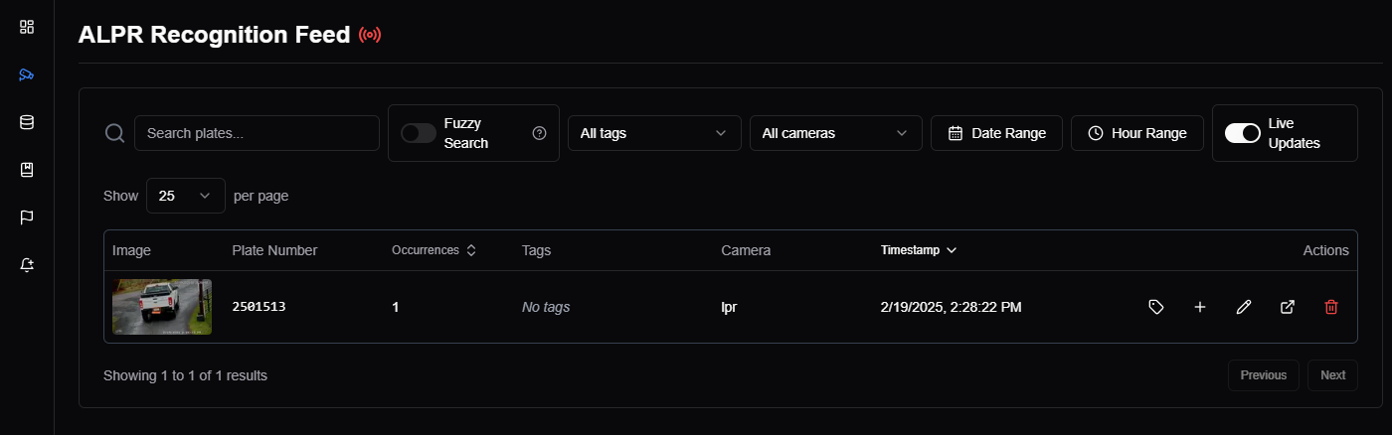
Task: Click the plus icon in the Actions column
Action: tap(1199, 307)
